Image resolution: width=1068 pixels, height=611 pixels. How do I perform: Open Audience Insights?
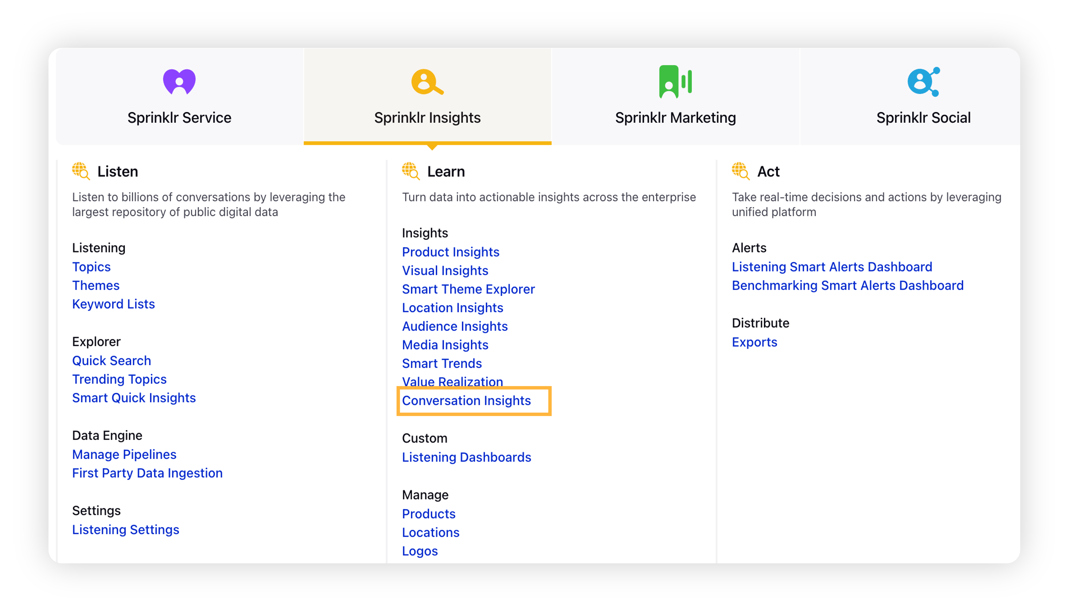click(455, 326)
